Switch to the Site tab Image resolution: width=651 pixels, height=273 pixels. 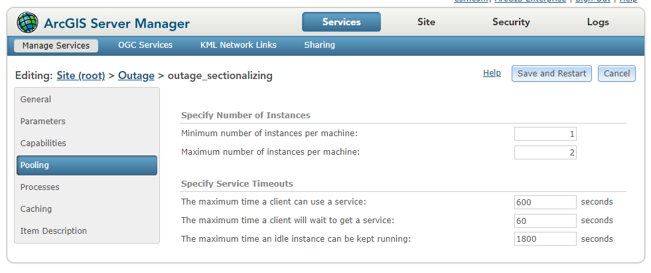(426, 22)
